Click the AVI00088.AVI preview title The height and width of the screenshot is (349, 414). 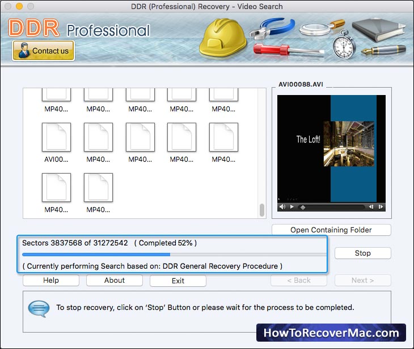coord(301,84)
